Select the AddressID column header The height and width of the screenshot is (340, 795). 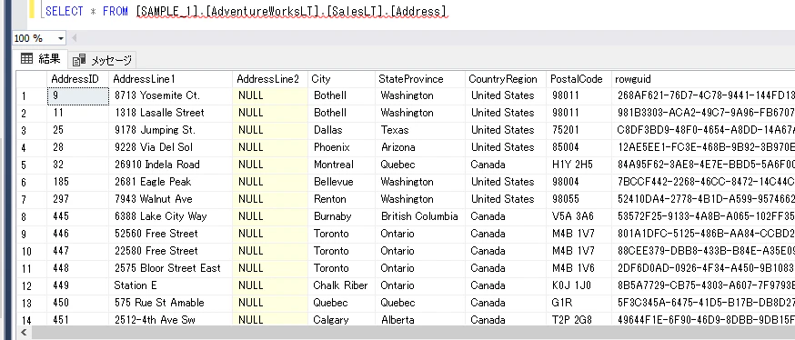coord(78,79)
